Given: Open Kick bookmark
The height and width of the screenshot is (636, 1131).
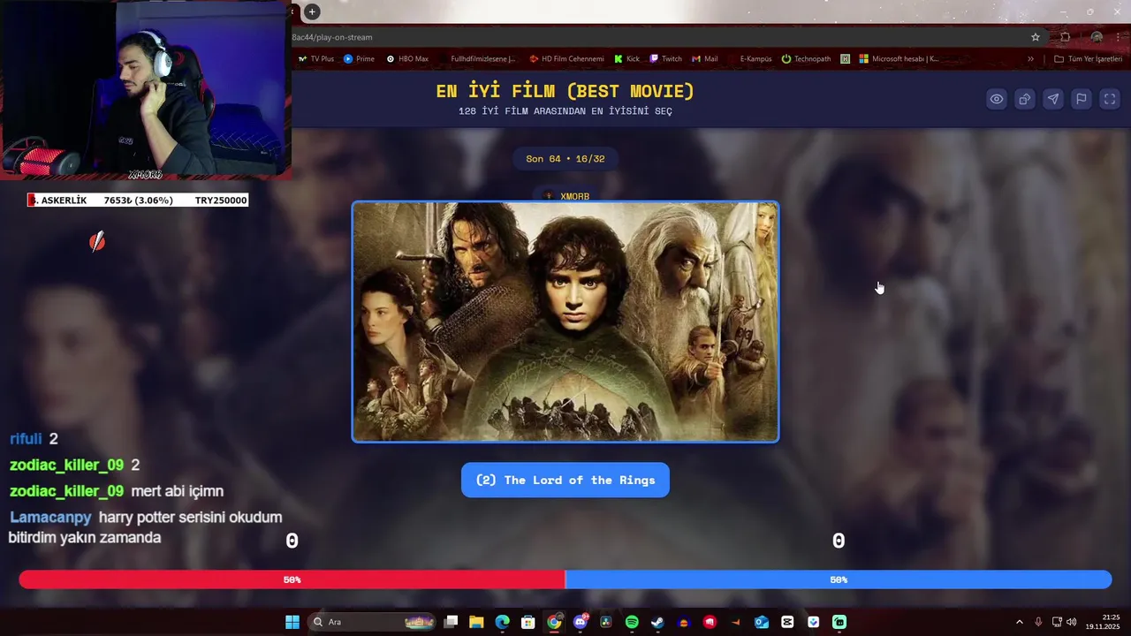Looking at the screenshot, I should (x=626, y=59).
